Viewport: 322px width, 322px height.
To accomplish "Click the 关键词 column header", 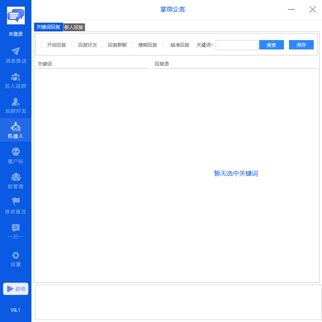I will pos(92,64).
